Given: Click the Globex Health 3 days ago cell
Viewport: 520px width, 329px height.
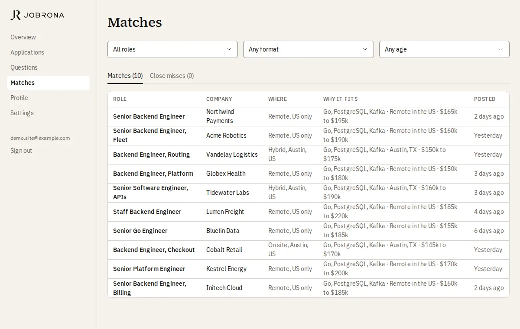Looking at the screenshot, I should [x=489, y=174].
